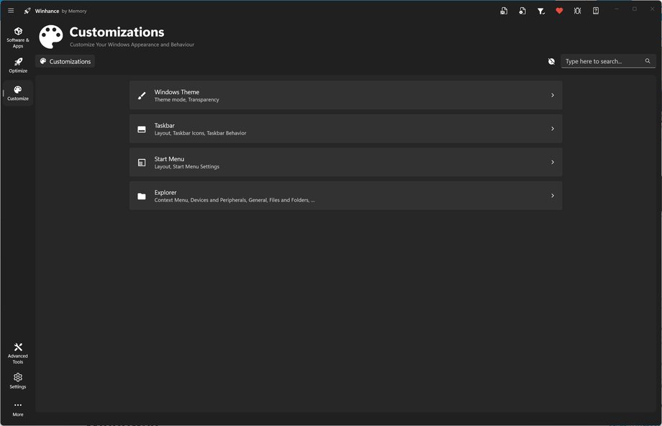Click the red heart donate icon
Image resolution: width=662 pixels, height=426 pixels.
559,11
